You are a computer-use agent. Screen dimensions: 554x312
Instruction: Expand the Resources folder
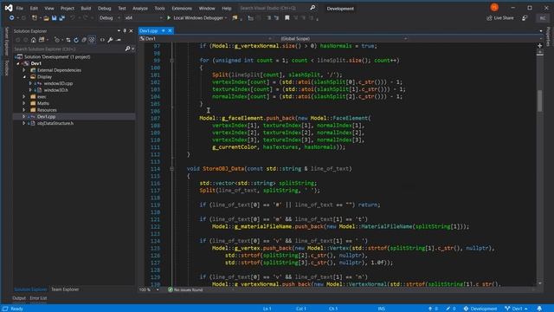(24, 110)
